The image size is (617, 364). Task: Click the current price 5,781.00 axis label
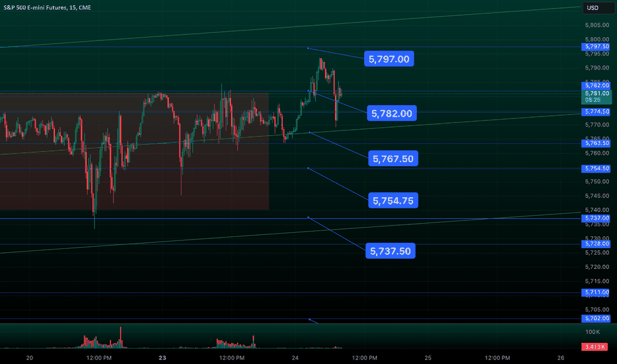[x=596, y=97]
